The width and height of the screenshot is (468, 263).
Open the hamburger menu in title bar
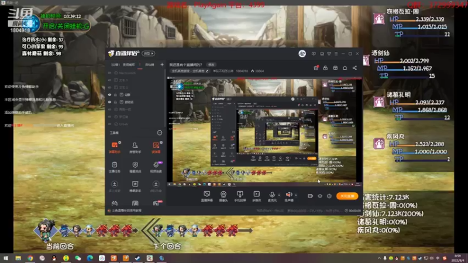tap(336, 54)
